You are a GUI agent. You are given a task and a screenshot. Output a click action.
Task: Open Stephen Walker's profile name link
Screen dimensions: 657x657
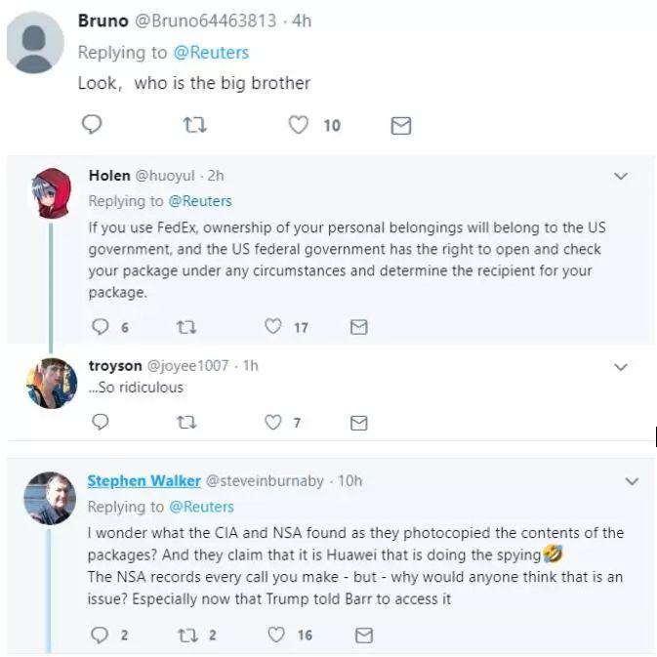(144, 480)
